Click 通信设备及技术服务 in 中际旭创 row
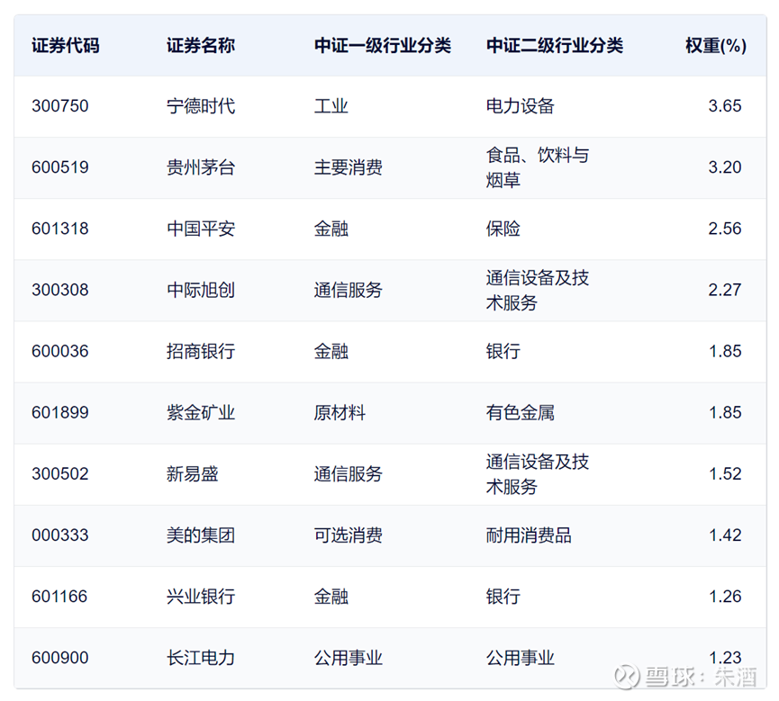The width and height of the screenshot is (779, 701). click(538, 290)
